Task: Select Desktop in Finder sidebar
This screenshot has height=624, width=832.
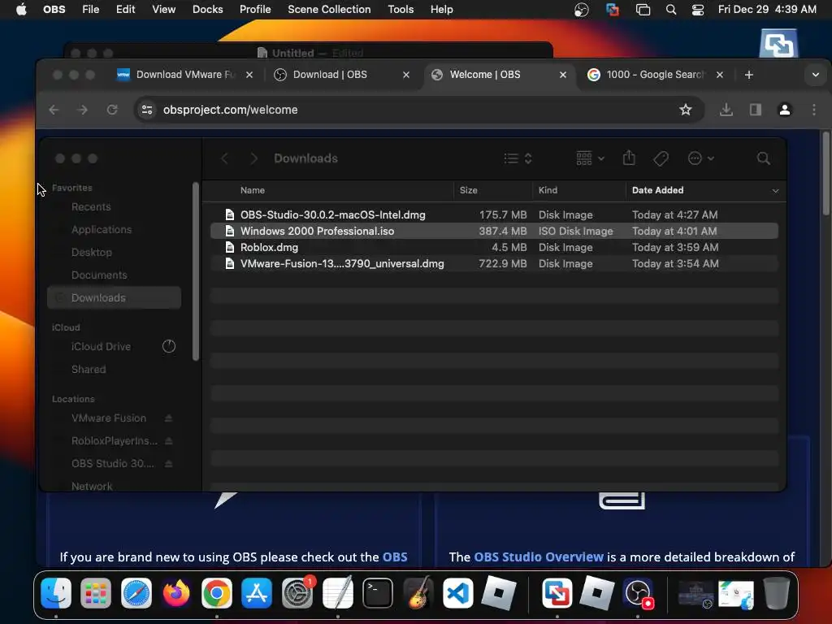Action: (91, 253)
